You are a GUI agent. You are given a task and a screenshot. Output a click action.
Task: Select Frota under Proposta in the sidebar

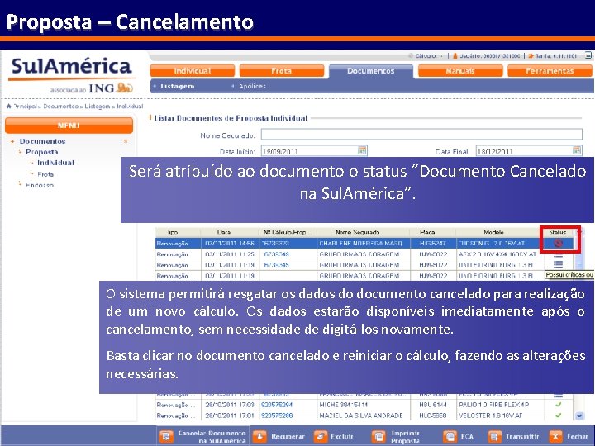pos(45,174)
